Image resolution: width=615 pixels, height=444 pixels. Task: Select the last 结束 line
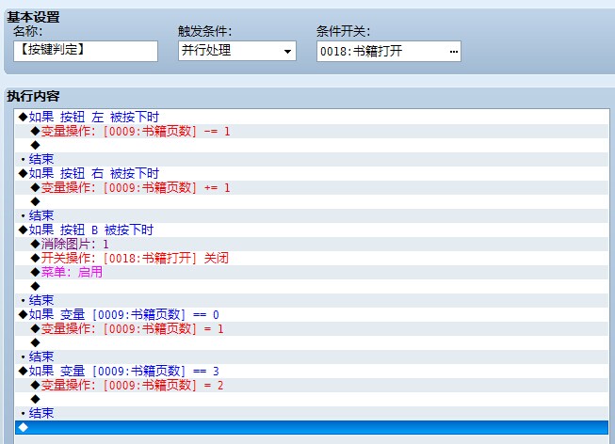click(x=312, y=414)
